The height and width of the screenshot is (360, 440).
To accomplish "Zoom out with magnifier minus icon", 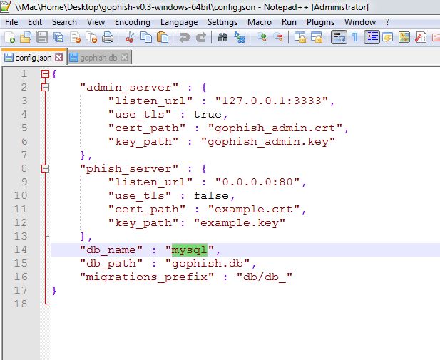I will [278, 37].
